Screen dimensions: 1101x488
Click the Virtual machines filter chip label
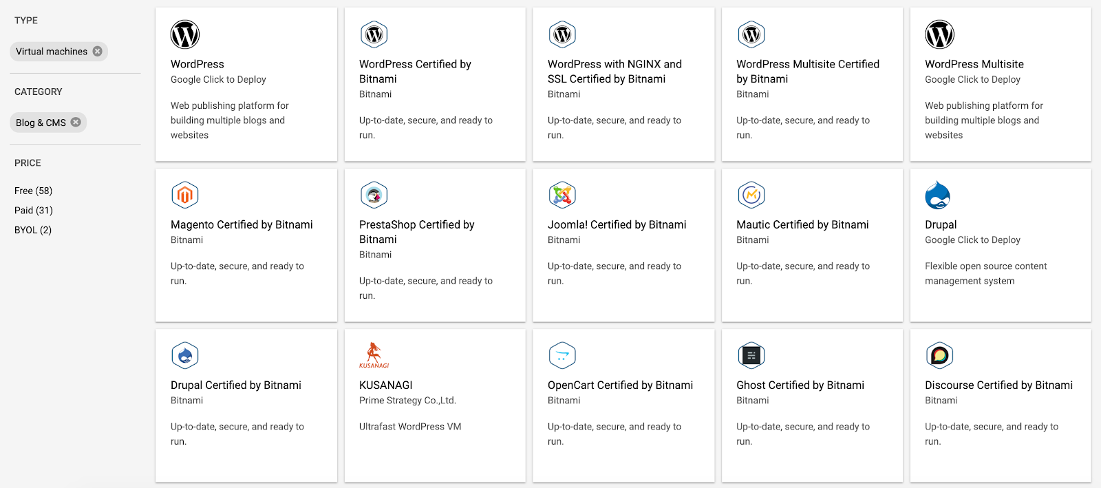[x=52, y=52]
